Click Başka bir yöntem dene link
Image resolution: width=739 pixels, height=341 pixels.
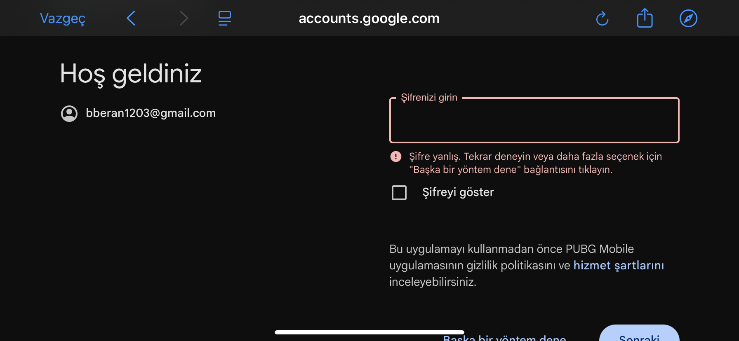504,338
